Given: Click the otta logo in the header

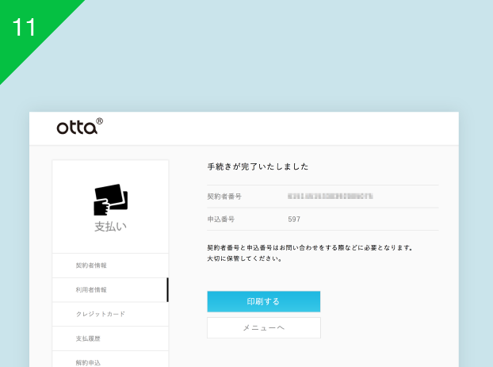Looking at the screenshot, I should [x=78, y=127].
